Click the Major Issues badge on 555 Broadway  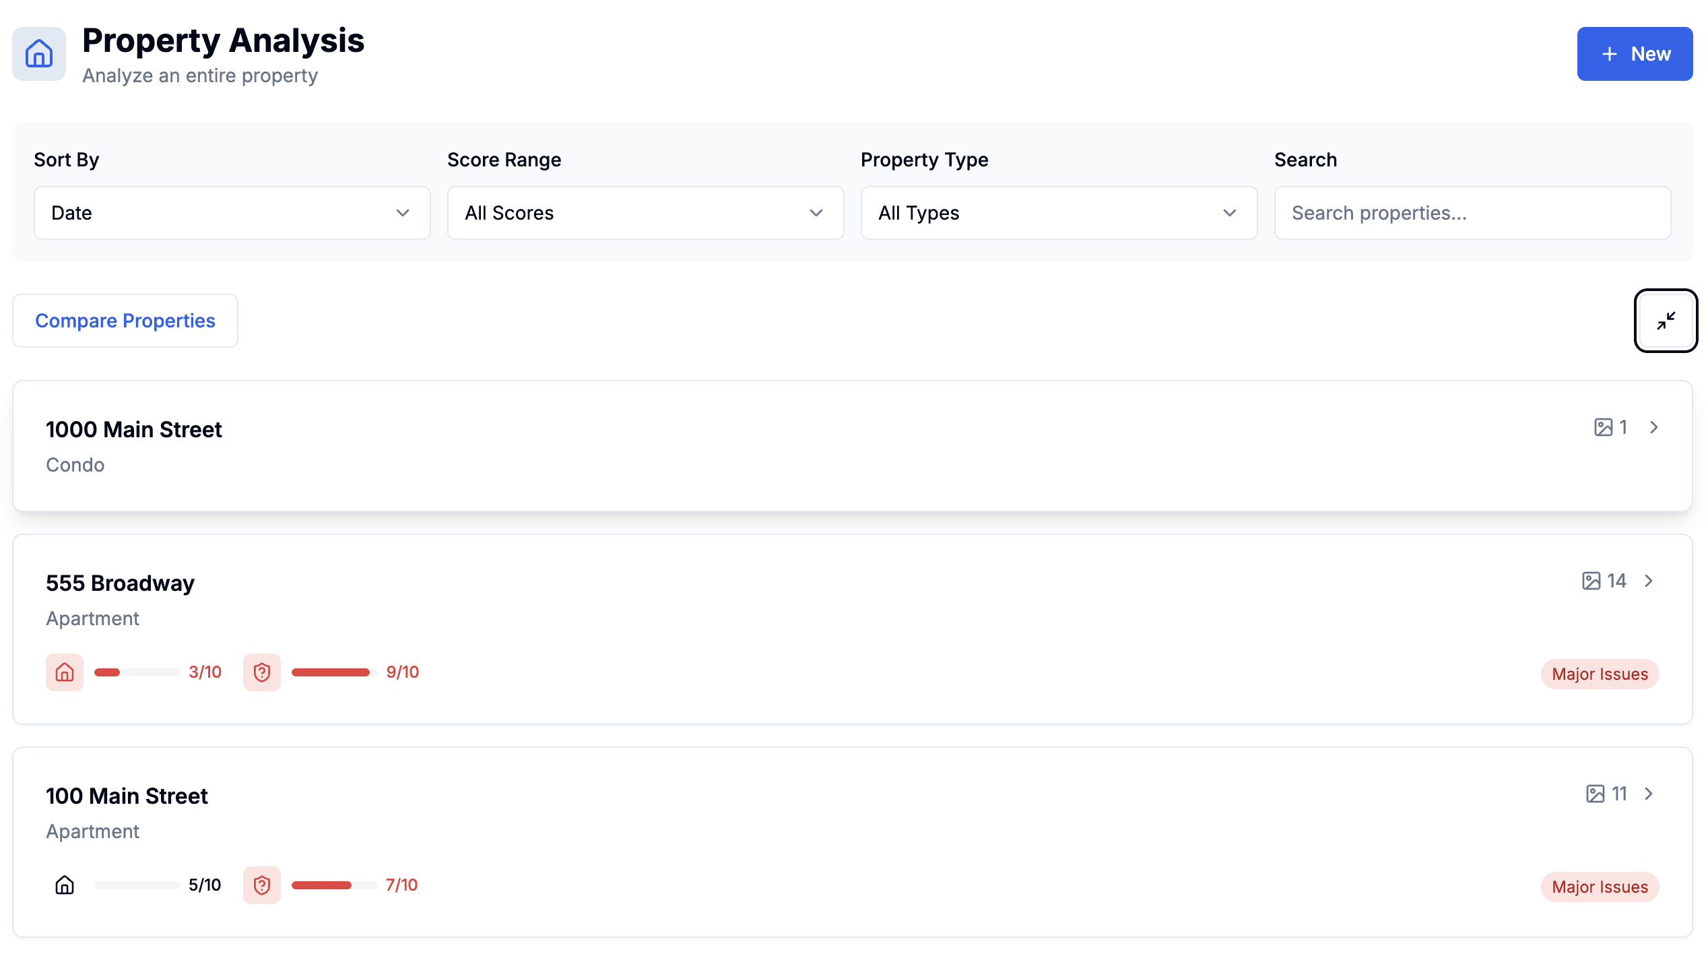tap(1600, 674)
